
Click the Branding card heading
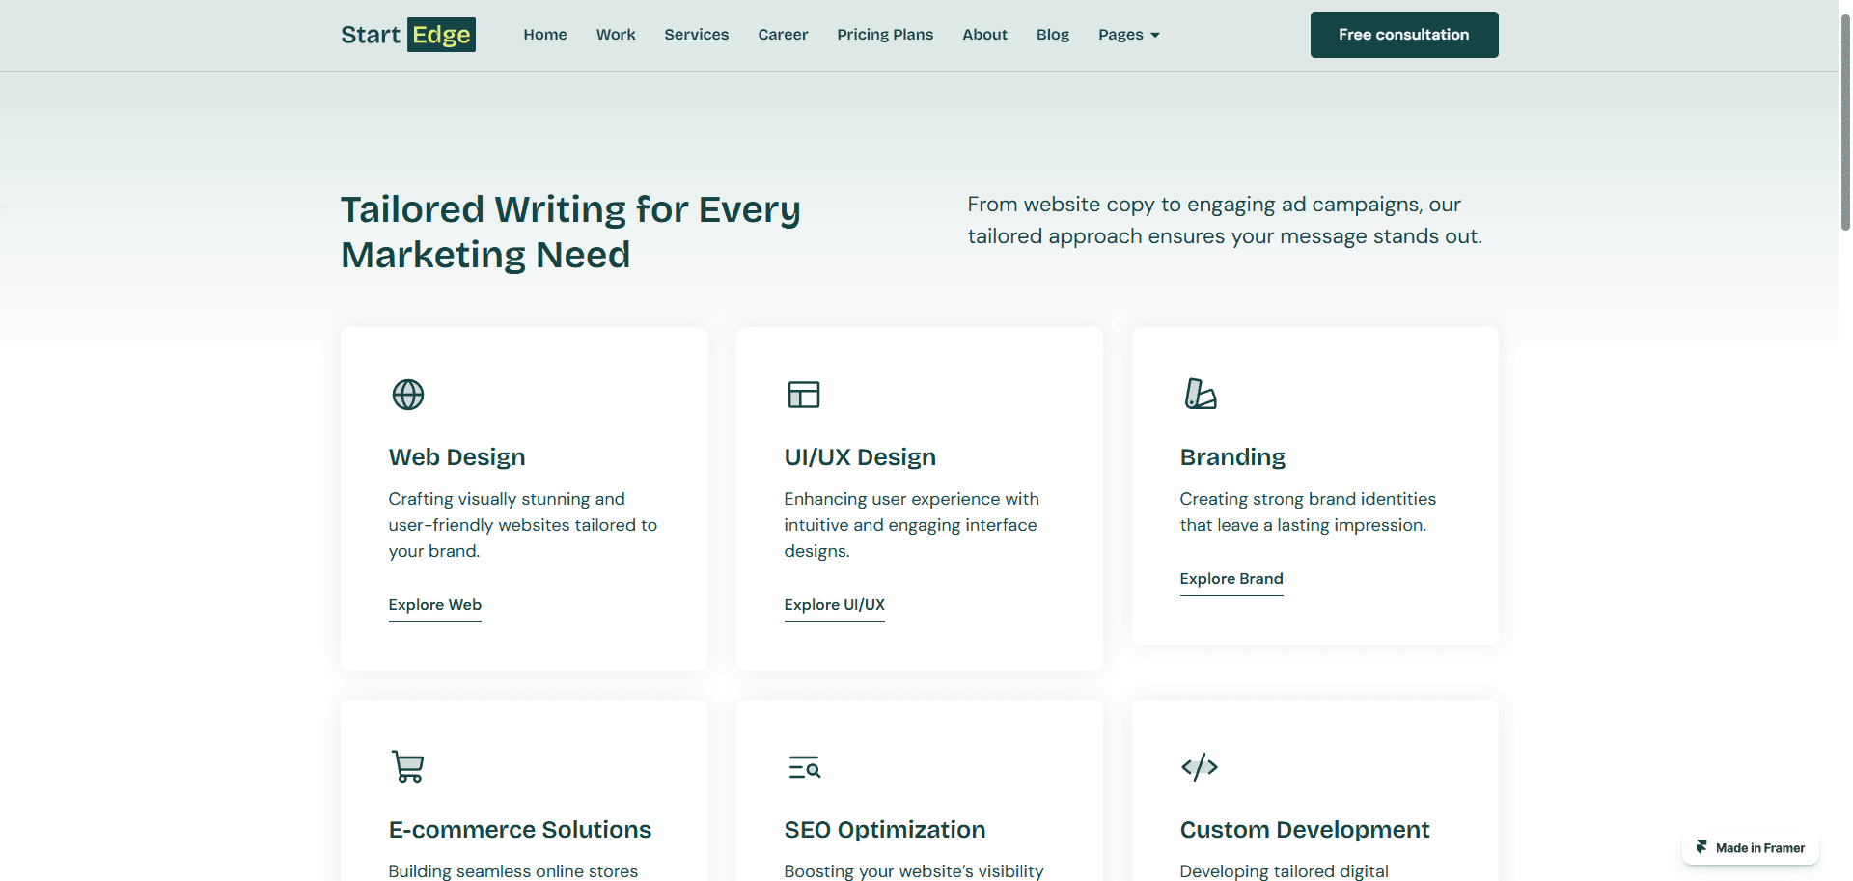tap(1232, 457)
